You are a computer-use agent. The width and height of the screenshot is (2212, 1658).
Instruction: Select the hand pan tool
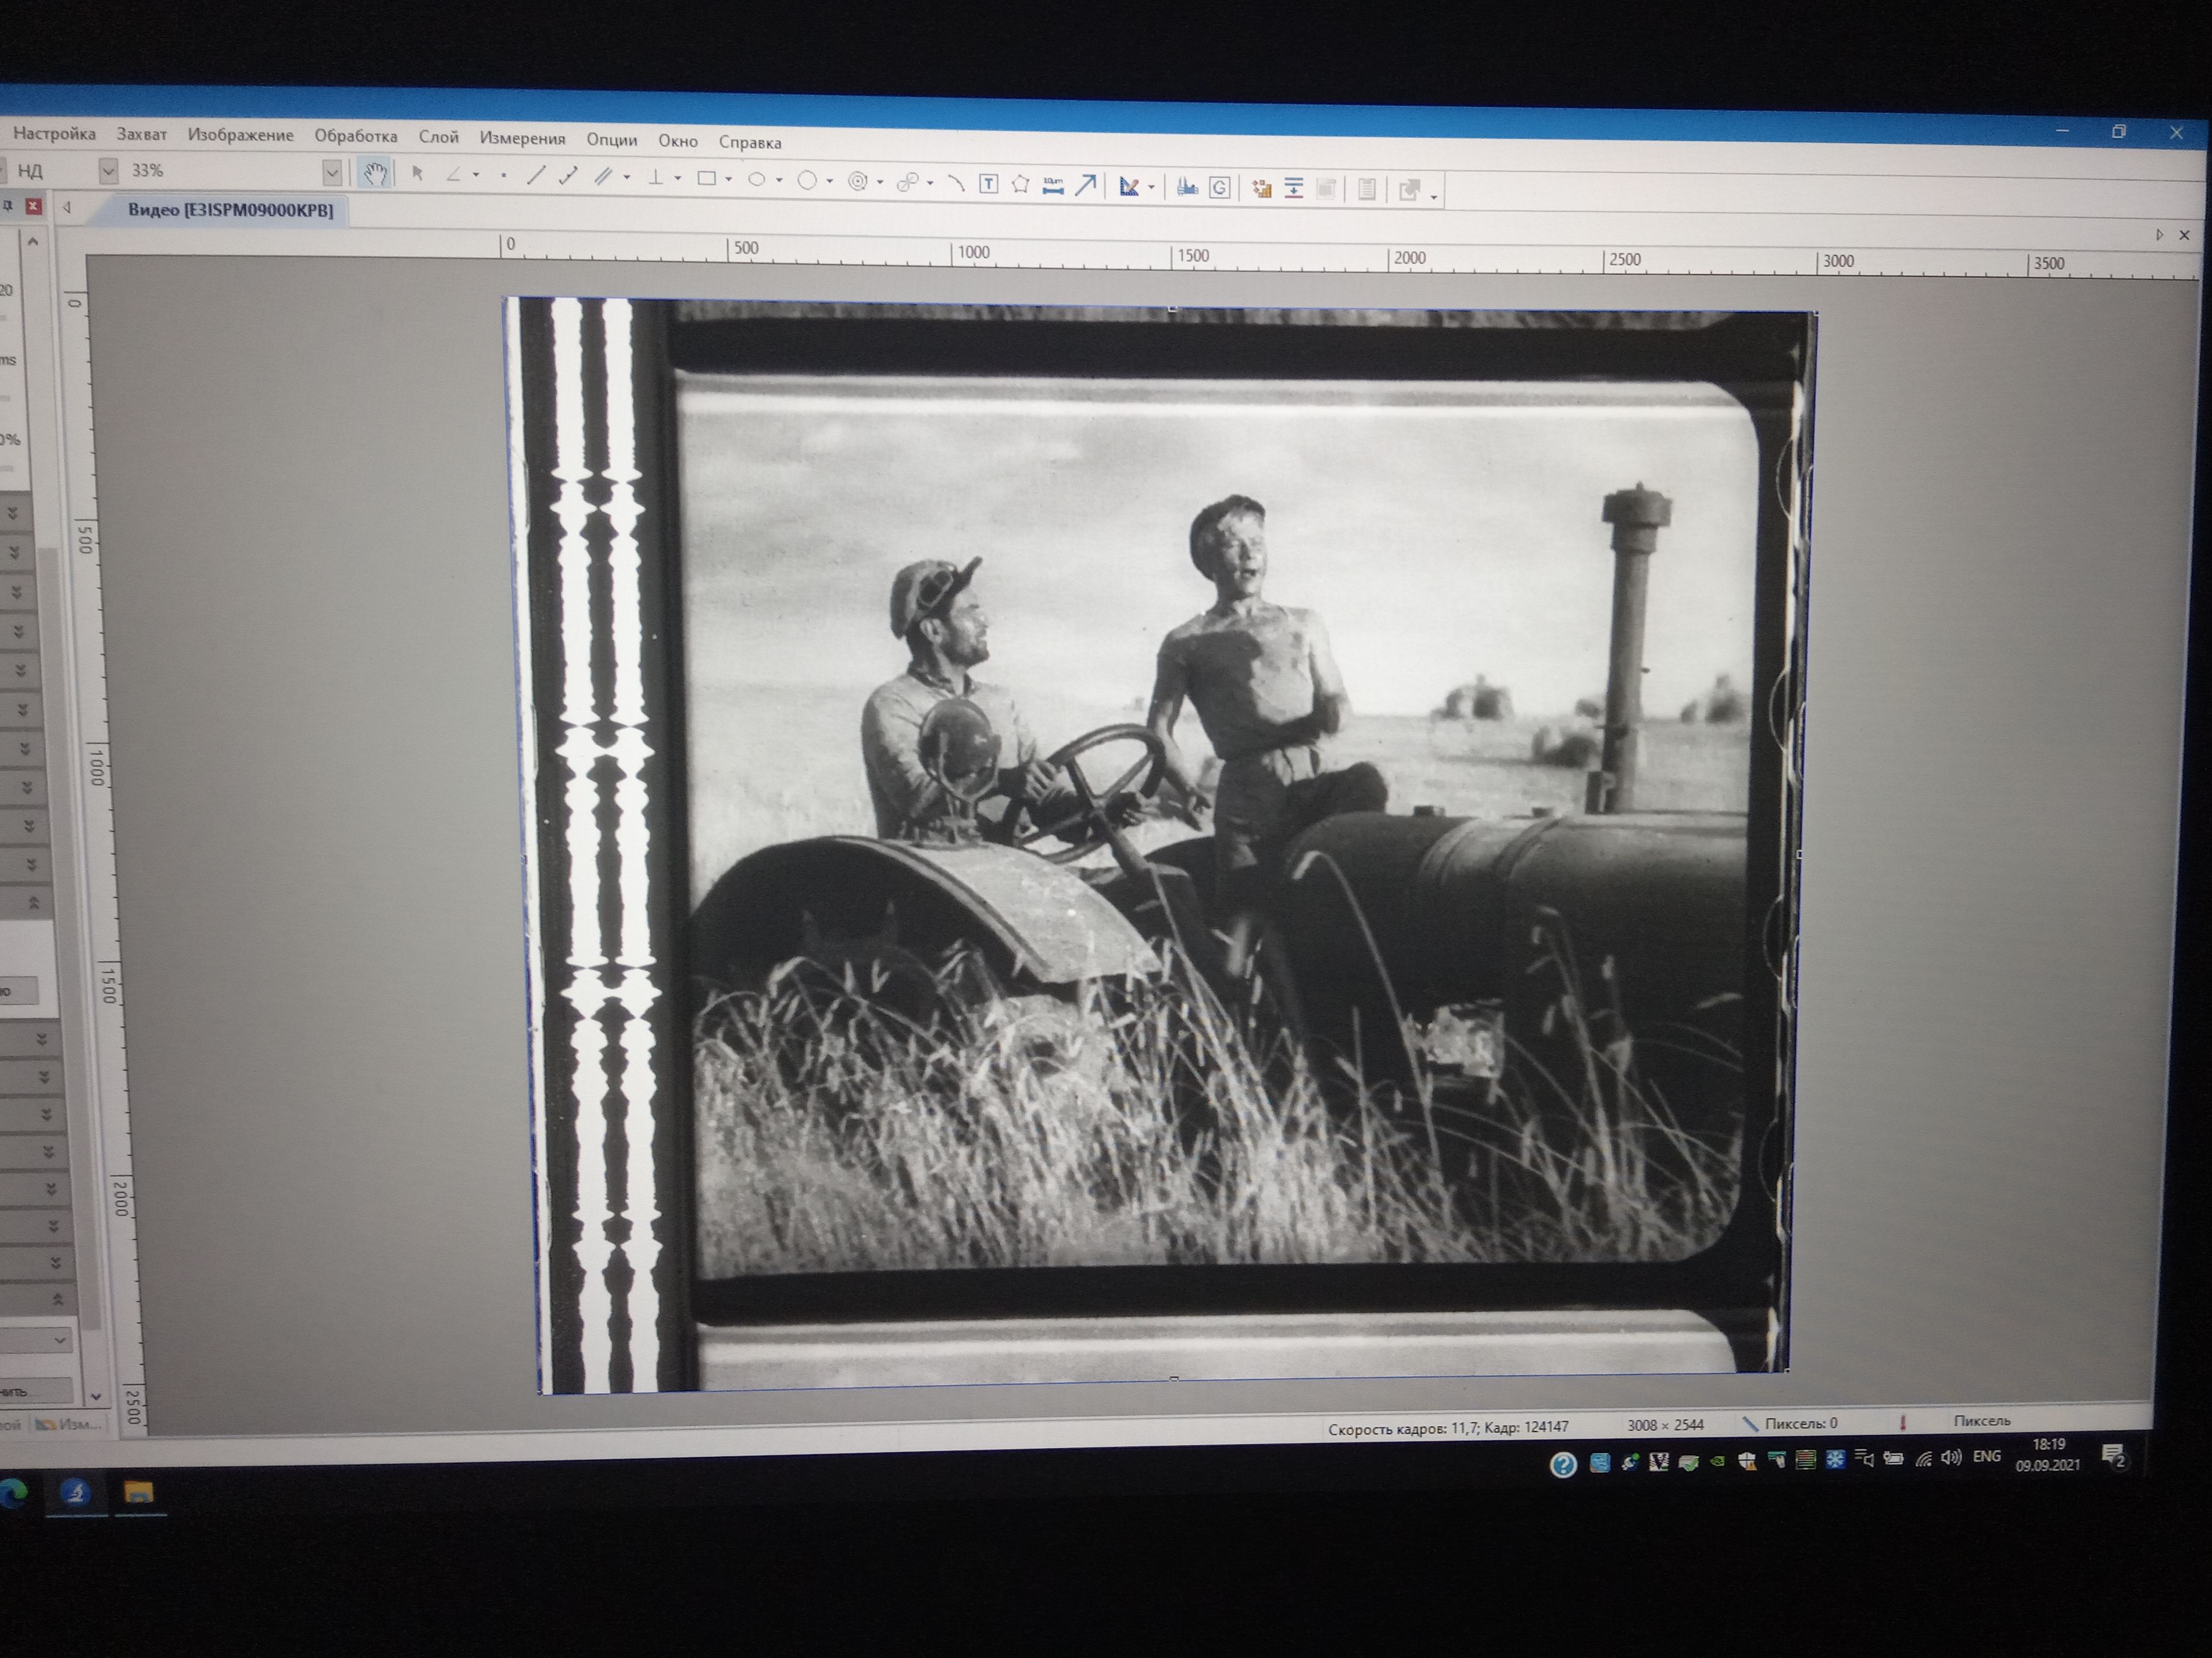(374, 173)
